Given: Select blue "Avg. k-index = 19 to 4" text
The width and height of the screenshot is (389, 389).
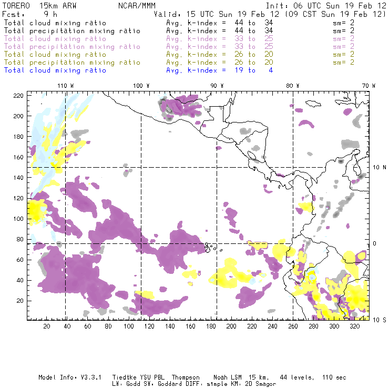Looking at the screenshot, I should [x=220, y=70].
